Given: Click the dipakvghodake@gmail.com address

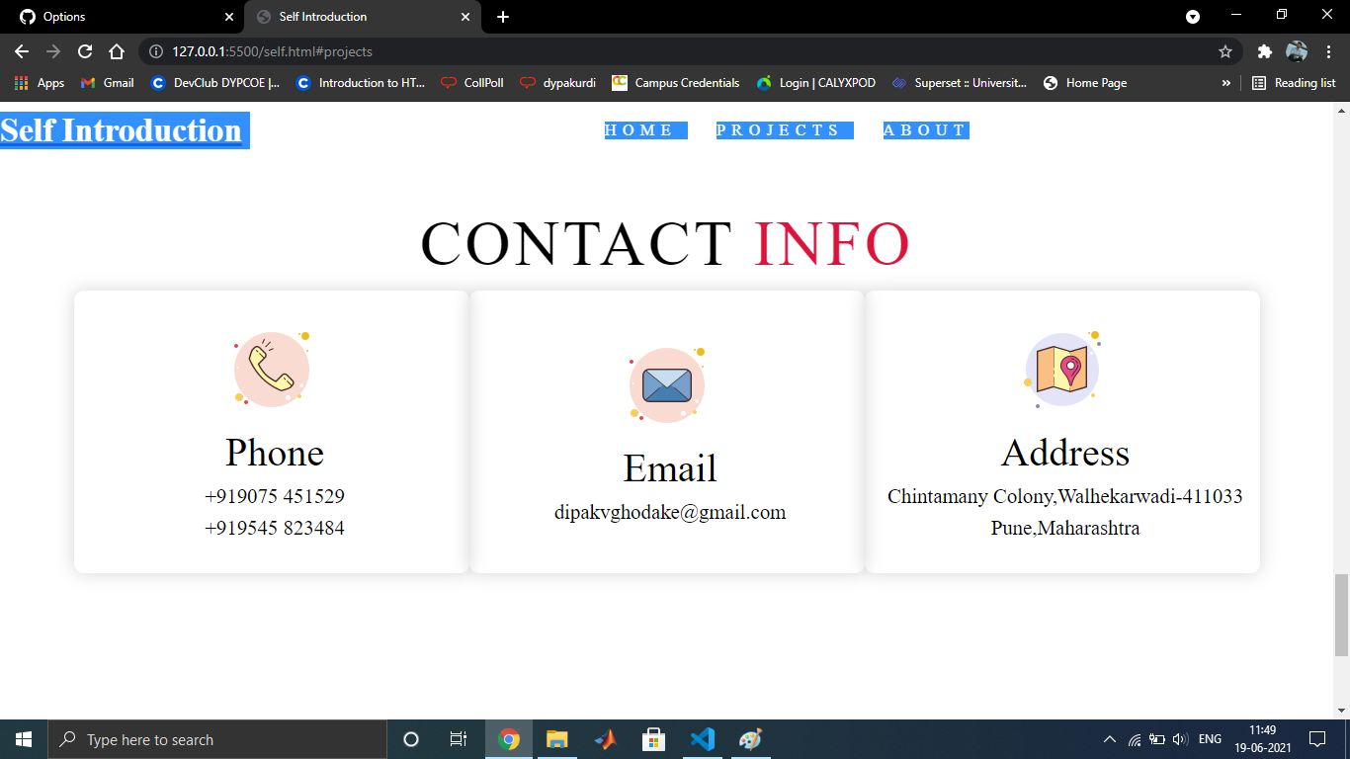Looking at the screenshot, I should pos(670,512).
